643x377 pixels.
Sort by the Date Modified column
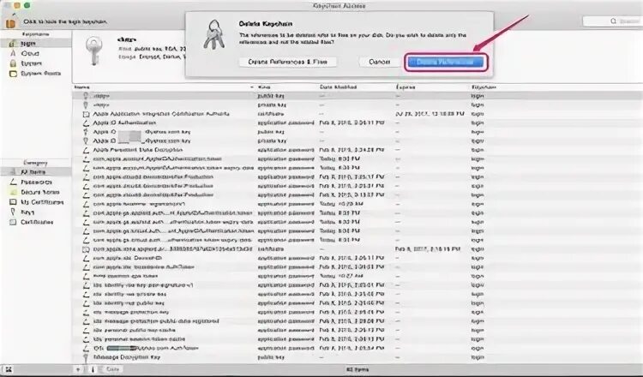339,87
